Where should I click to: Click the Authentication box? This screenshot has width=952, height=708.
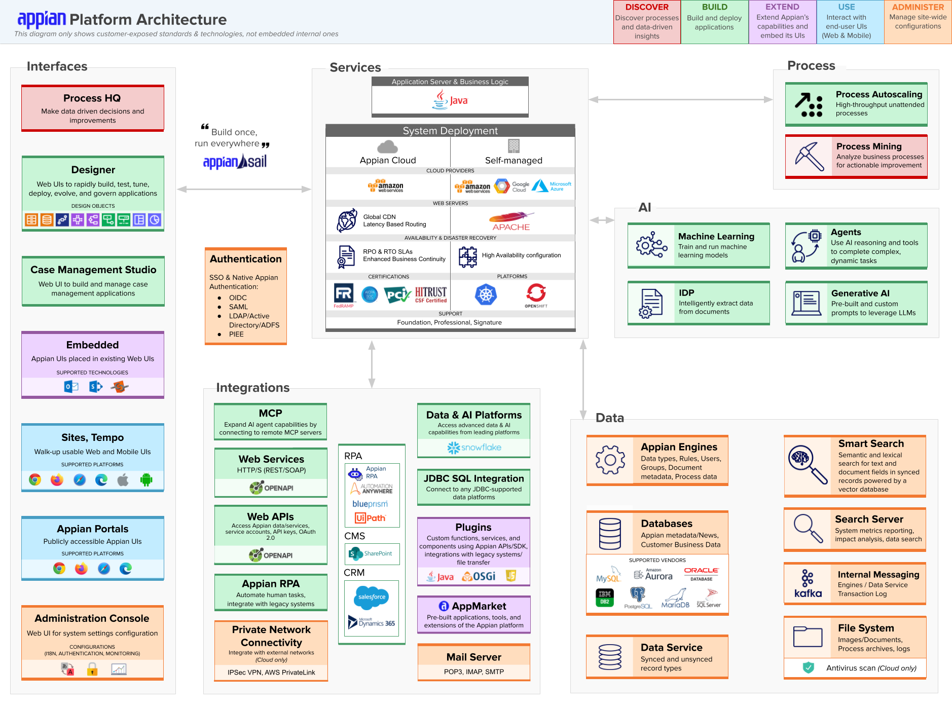(x=246, y=296)
